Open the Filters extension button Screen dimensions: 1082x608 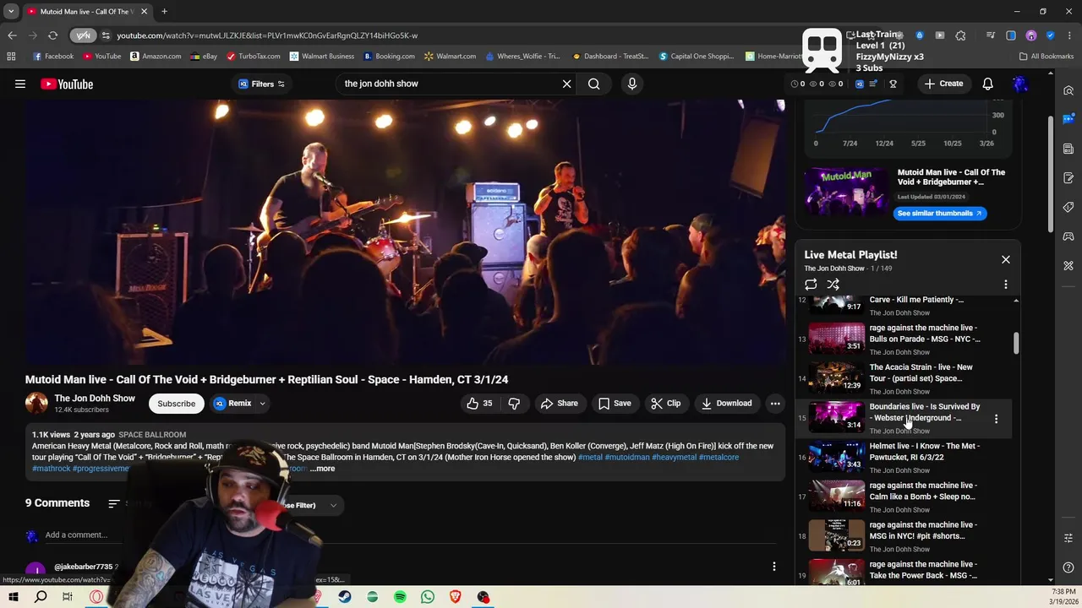click(x=261, y=84)
